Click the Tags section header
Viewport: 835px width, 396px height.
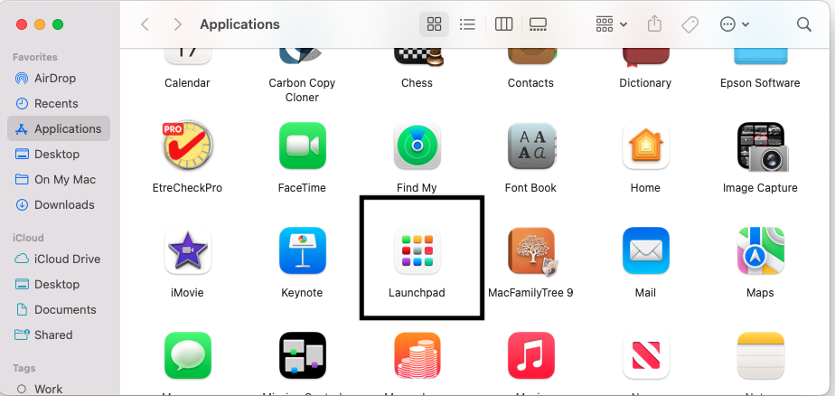tap(24, 368)
